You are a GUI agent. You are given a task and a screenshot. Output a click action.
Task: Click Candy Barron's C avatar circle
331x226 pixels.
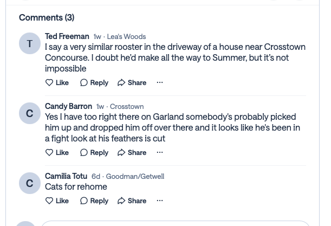30,113
